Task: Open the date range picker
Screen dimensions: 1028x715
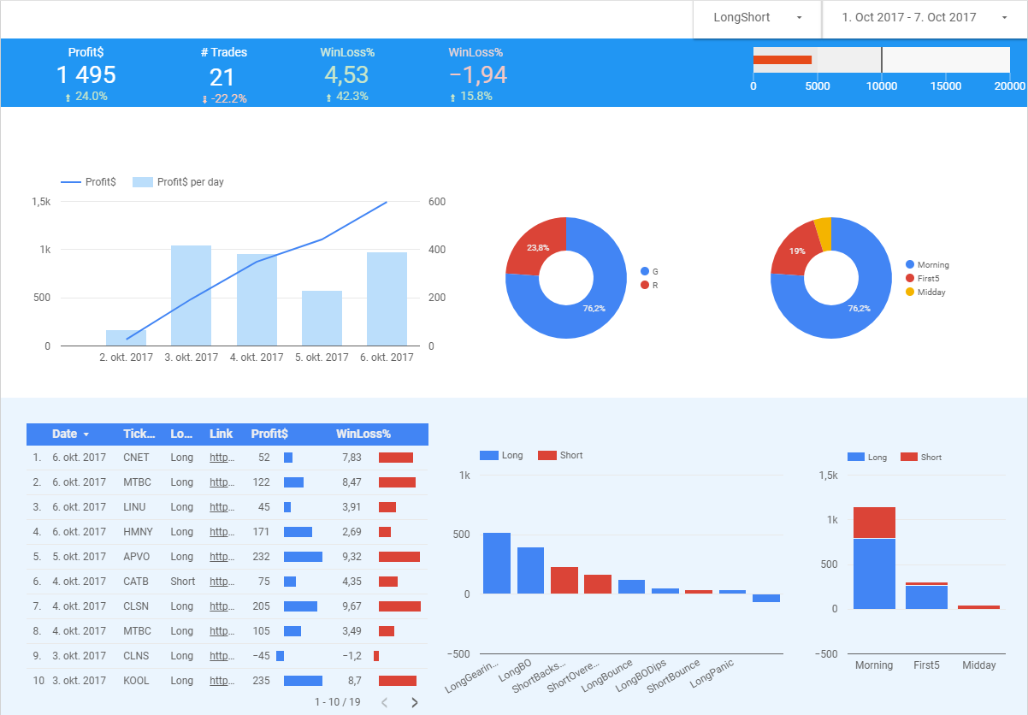Action: (x=925, y=18)
